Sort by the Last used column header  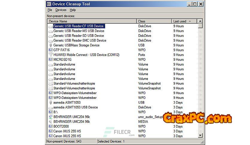pyautogui.click(x=184, y=21)
